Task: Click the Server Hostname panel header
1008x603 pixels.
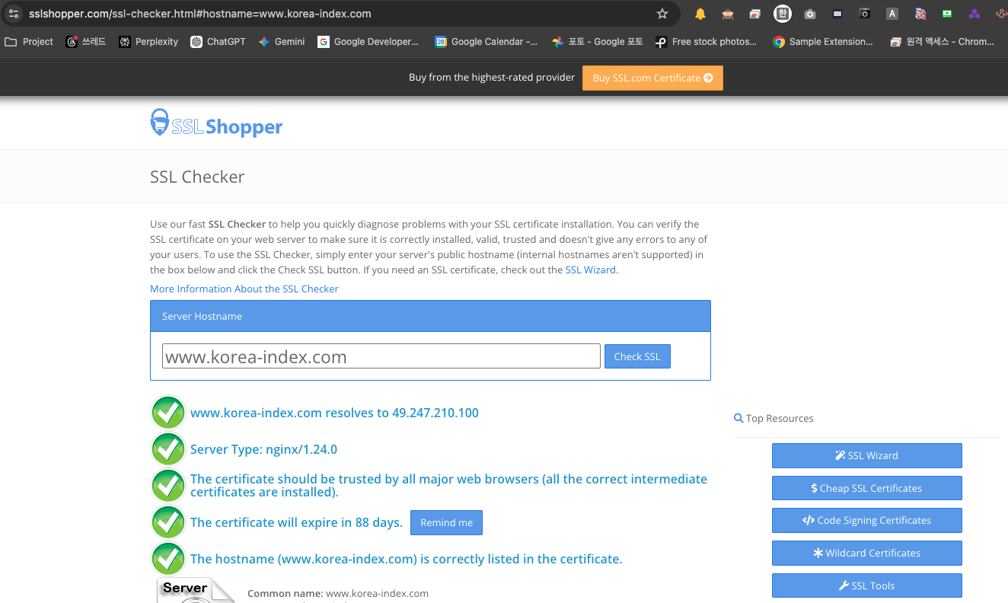Action: [430, 316]
